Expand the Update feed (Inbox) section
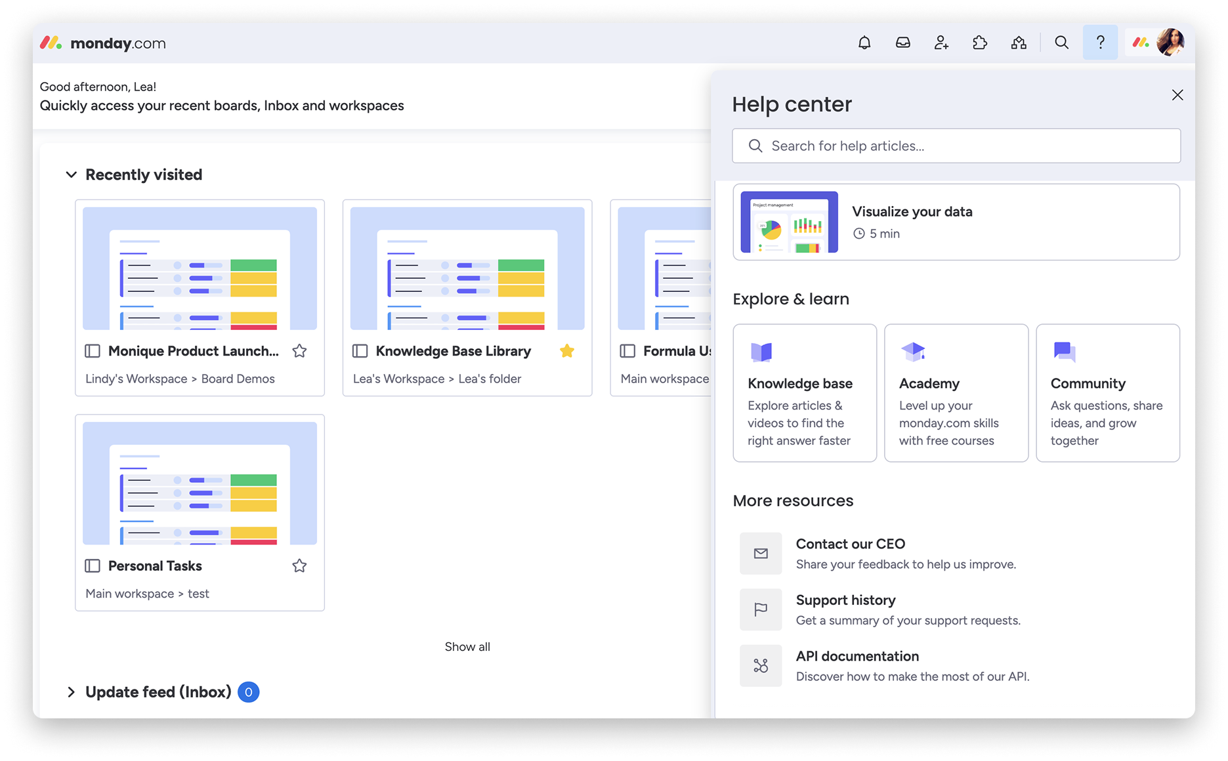1228x761 pixels. (x=72, y=692)
